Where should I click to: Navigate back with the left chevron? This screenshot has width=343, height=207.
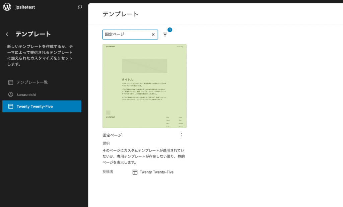pos(7,34)
